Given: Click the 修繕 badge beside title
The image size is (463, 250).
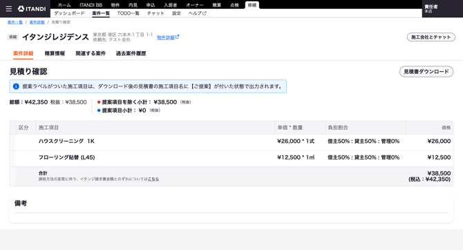Looking at the screenshot, I should (x=12, y=37).
